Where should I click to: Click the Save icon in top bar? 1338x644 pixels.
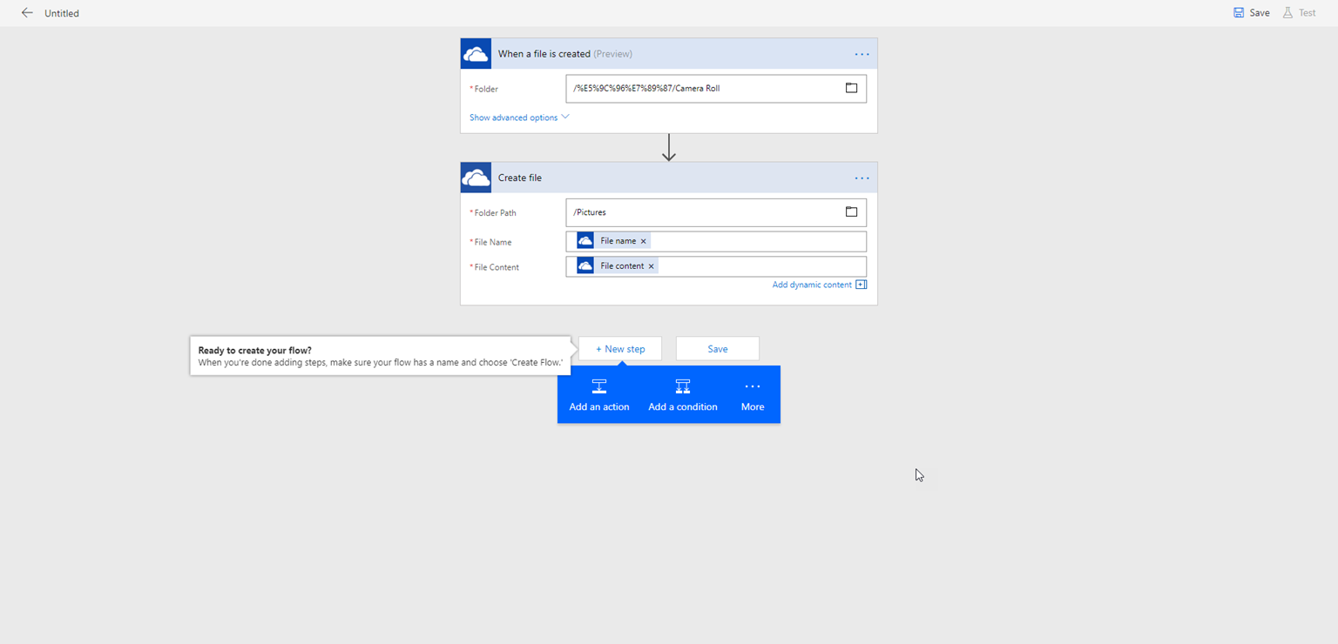(1239, 13)
